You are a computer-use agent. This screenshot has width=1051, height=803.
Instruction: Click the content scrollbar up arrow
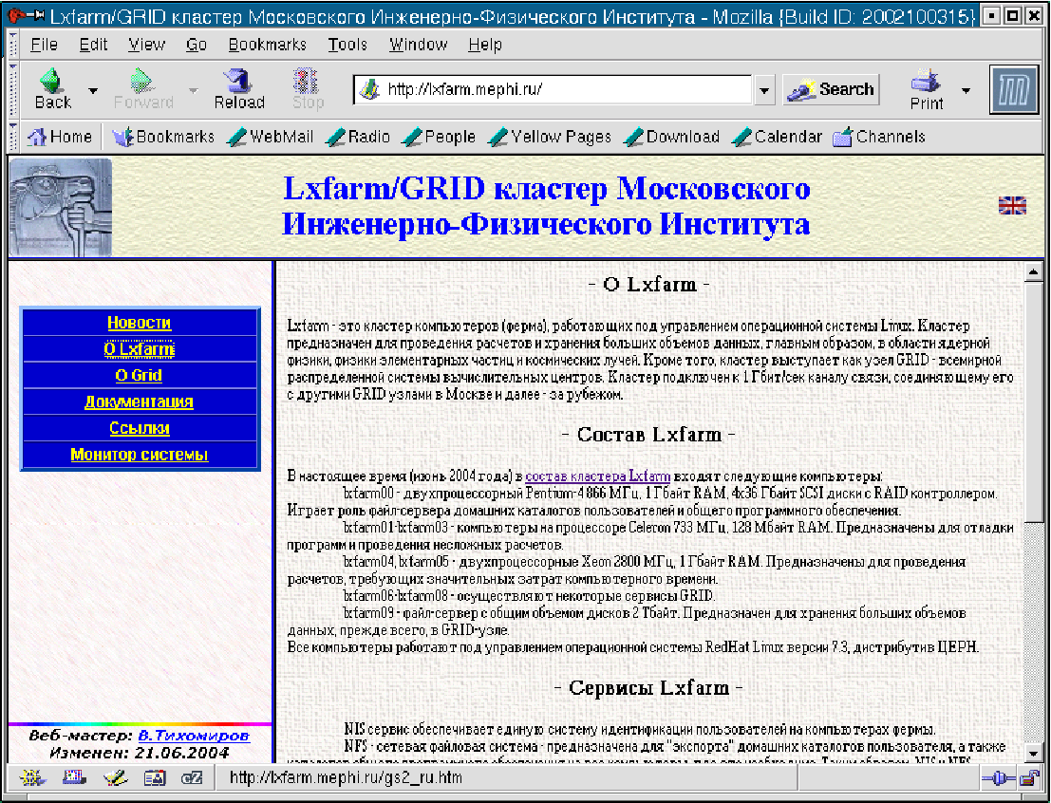click(1033, 271)
